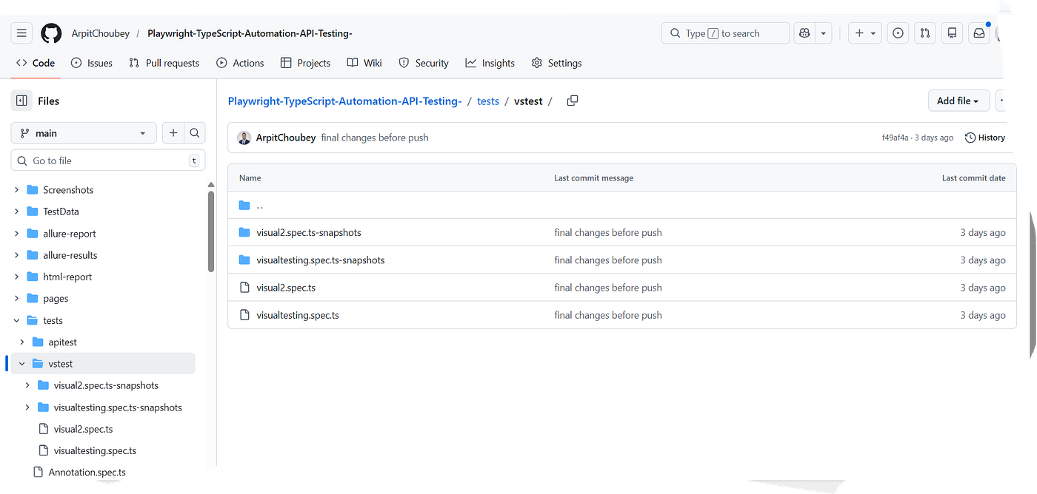Image resolution: width=1037 pixels, height=494 pixels.
Task: Click the repository name in top header
Action: point(250,33)
